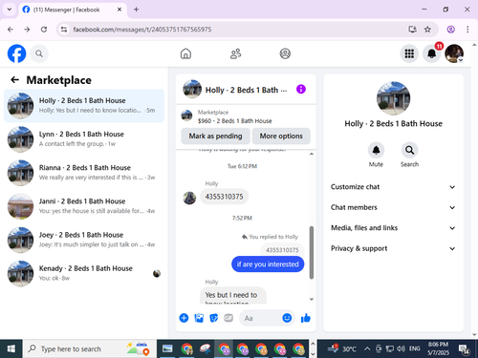Open a new browser tab
This screenshot has height=358, width=478.
click(x=136, y=10)
